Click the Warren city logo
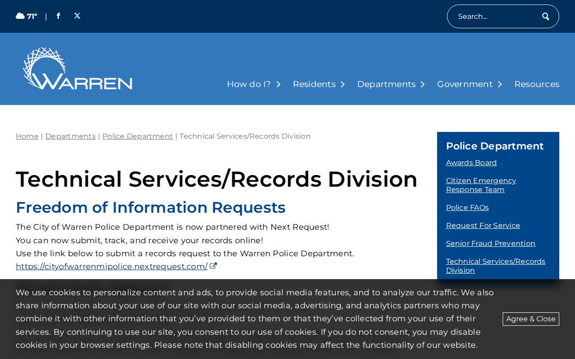575x359 pixels. [78, 69]
